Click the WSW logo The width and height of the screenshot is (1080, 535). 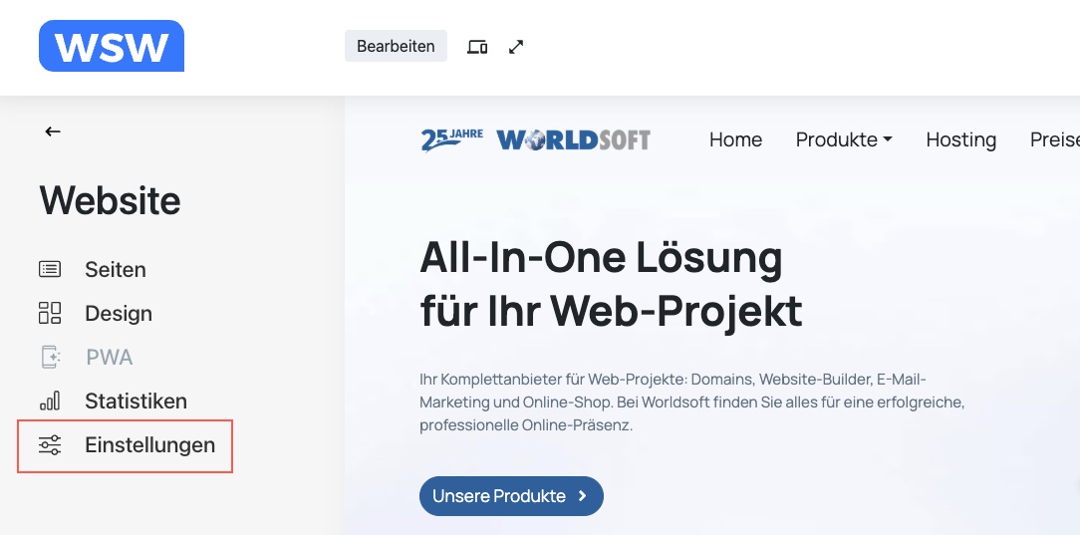point(112,46)
